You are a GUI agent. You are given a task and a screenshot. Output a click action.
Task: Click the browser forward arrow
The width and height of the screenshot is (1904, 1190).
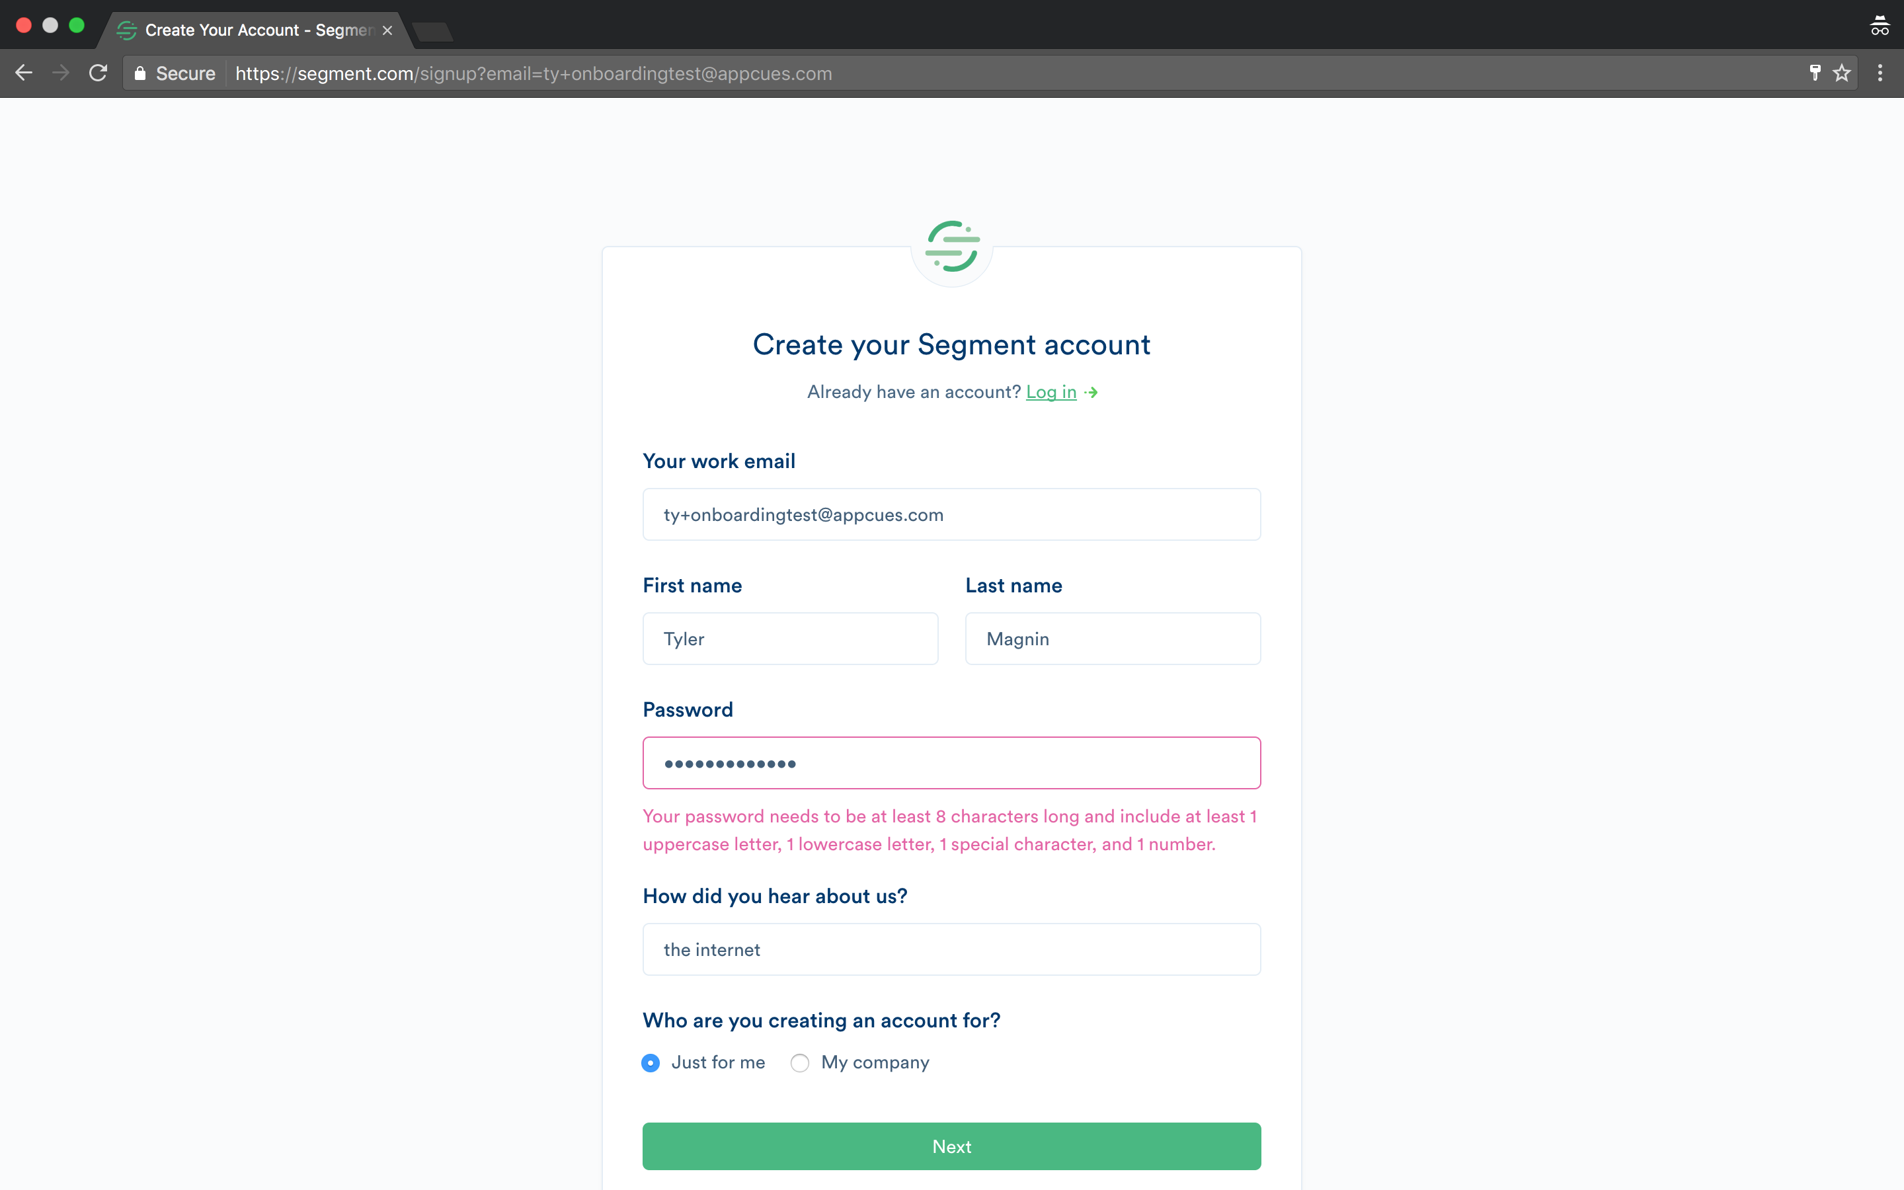pos(61,73)
